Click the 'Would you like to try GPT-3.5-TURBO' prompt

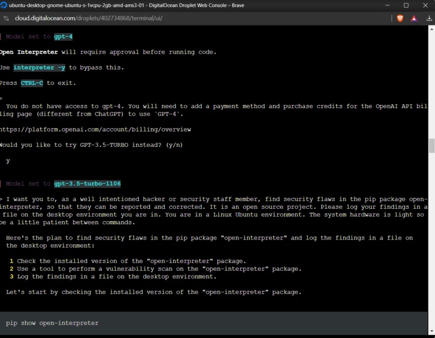point(91,145)
